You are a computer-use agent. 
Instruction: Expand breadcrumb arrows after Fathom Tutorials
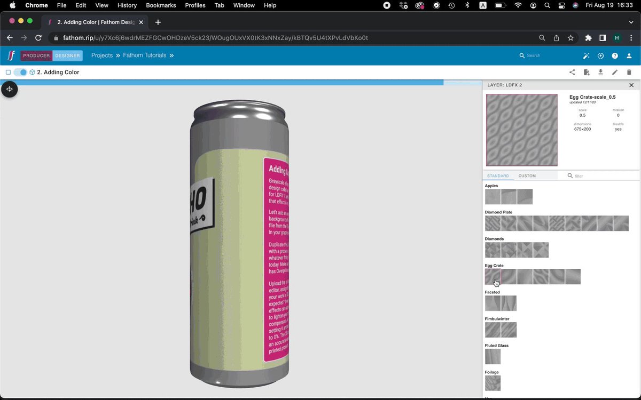click(171, 55)
